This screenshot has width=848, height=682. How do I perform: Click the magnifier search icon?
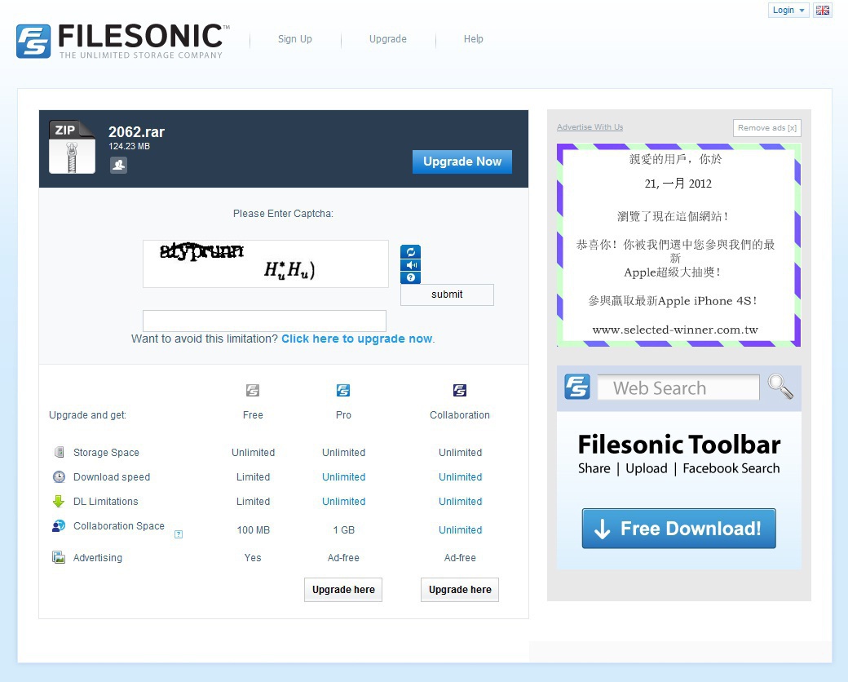click(780, 387)
